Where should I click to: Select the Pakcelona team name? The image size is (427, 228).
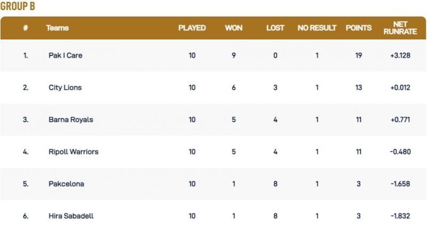point(66,184)
